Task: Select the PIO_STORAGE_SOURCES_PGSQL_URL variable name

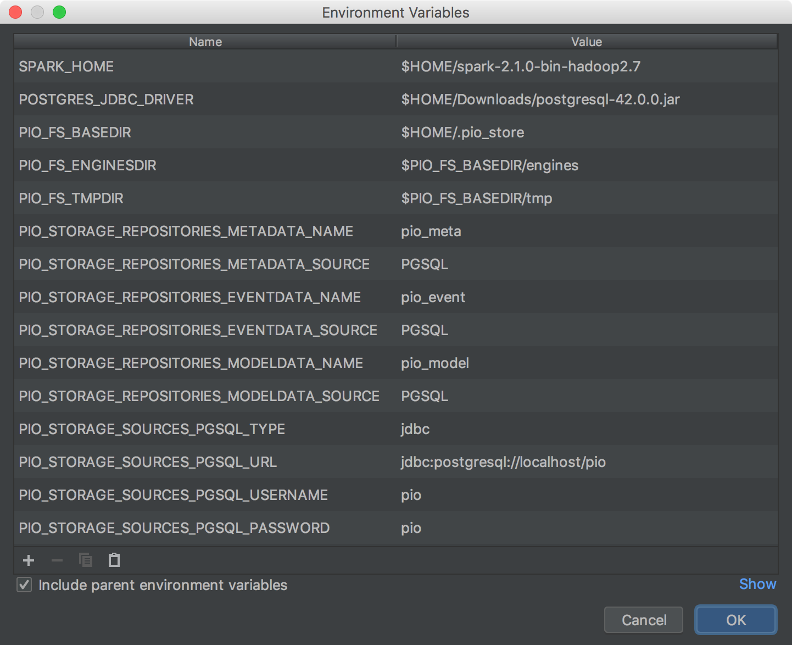Action: pos(148,462)
